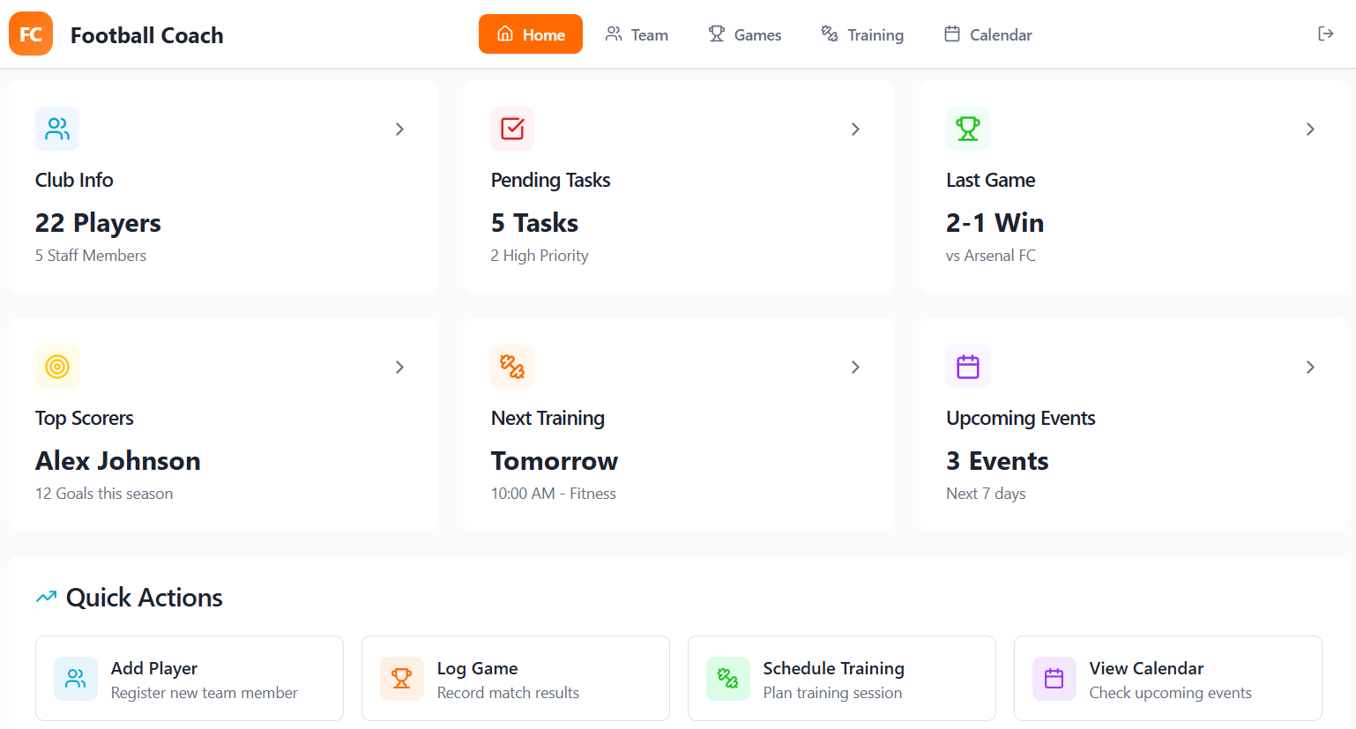Click the '22 Players' value

point(98,223)
